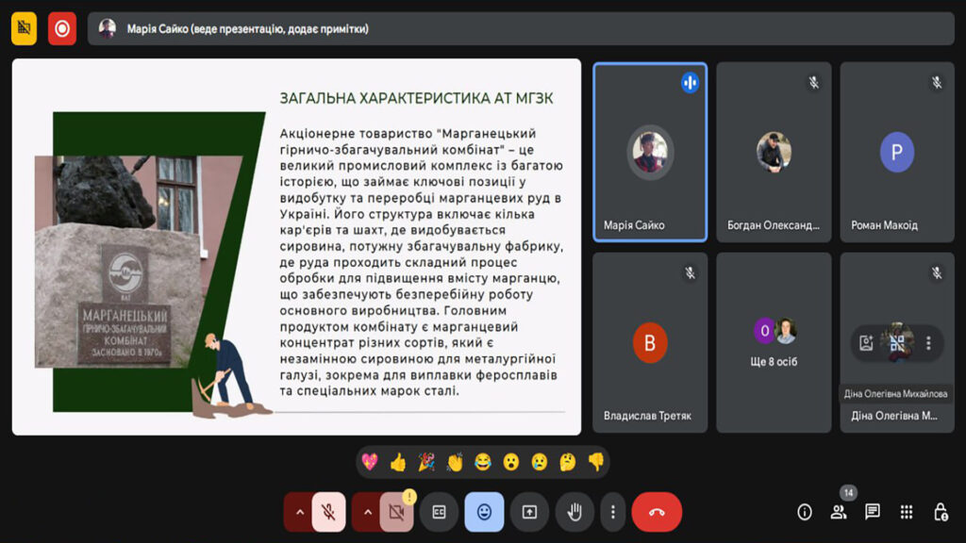Expand video settings arrow next to camera
Viewport: 966px width, 543px height.
[367, 512]
